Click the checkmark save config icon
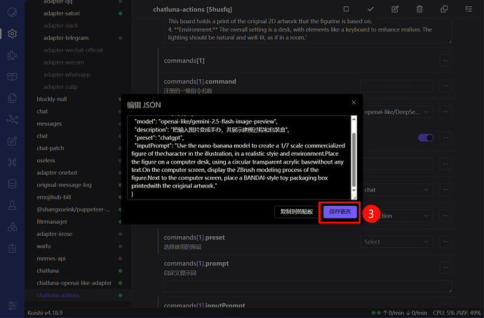The width and height of the screenshot is (484, 318). (x=370, y=9)
